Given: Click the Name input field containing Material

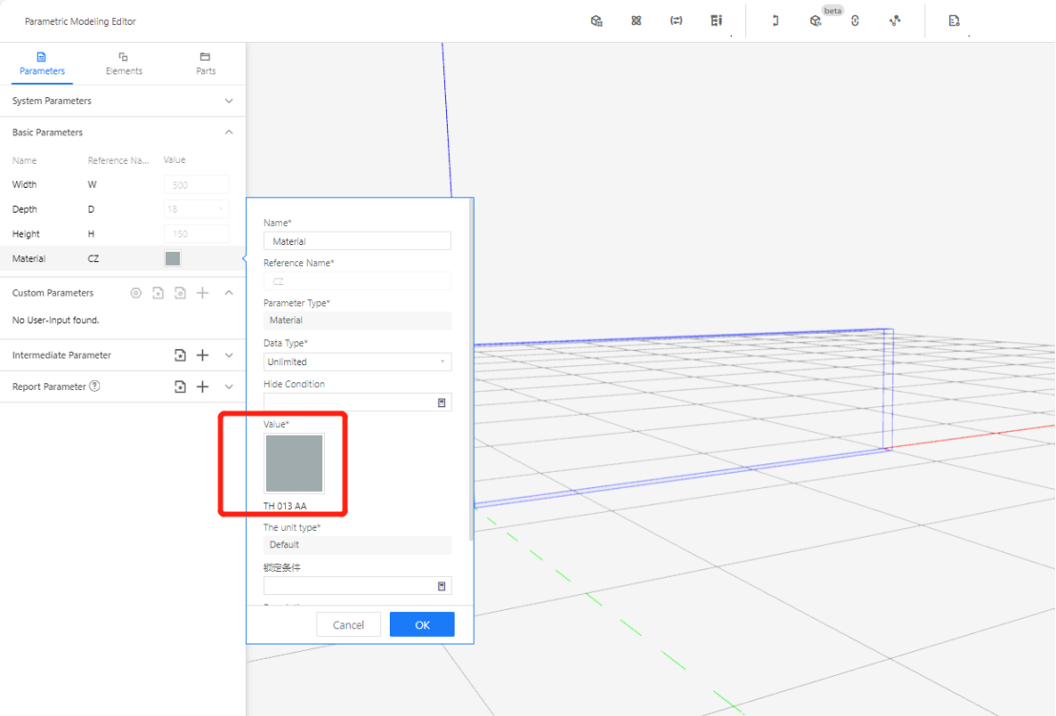Looking at the screenshot, I should (x=357, y=242).
